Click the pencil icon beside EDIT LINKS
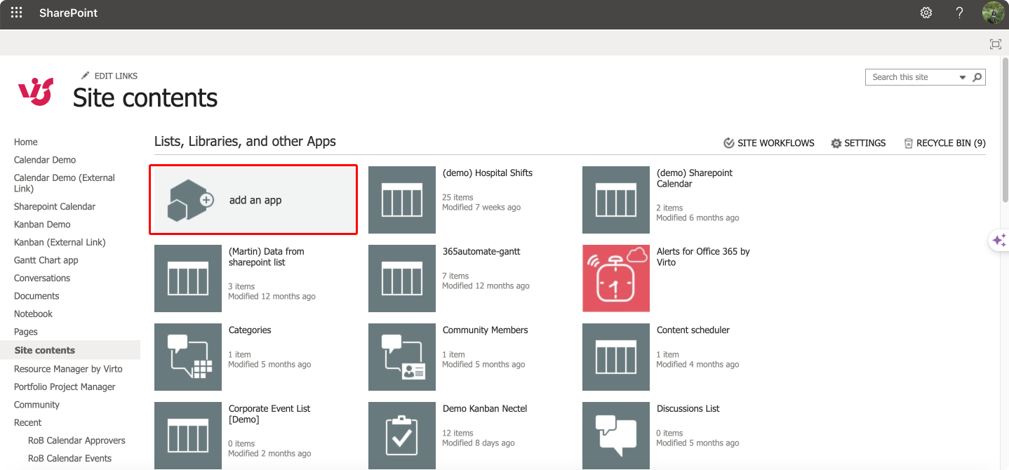Image resolution: width=1009 pixels, height=470 pixels. click(86, 76)
